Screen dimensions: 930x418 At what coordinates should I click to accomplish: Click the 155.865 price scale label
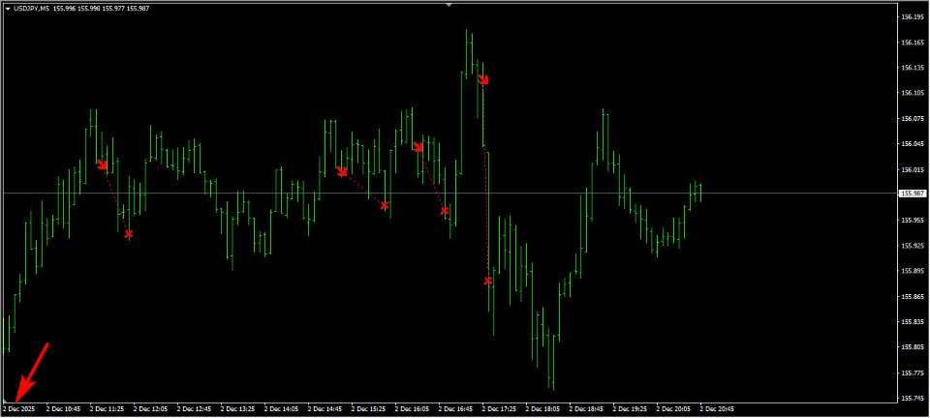911,296
